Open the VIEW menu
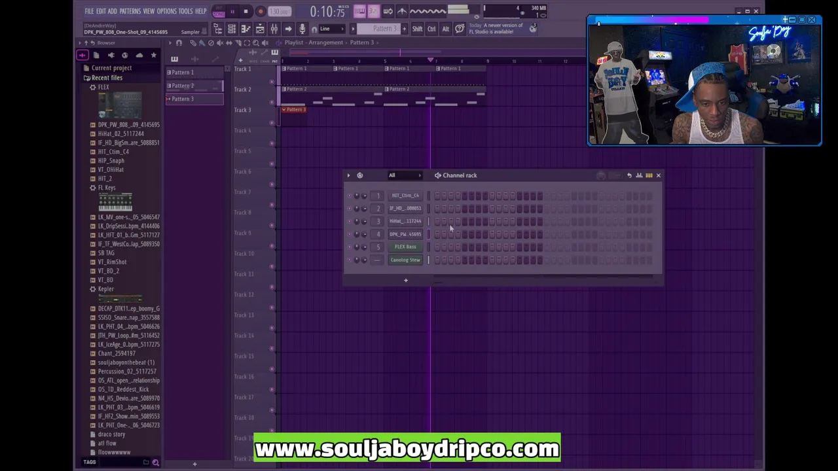 [x=149, y=11]
